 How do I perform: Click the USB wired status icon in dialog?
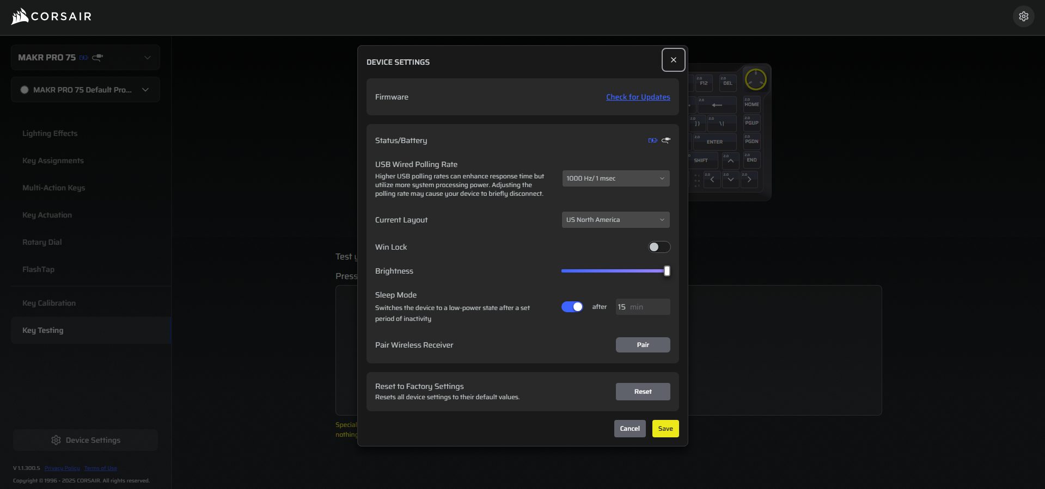pyautogui.click(x=666, y=140)
